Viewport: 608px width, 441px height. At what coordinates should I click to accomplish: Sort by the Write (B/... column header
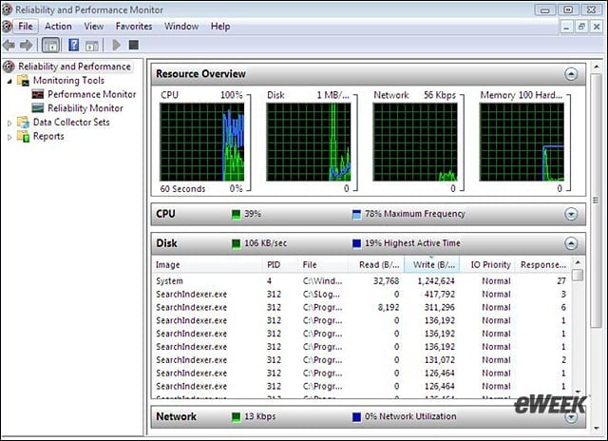coord(432,265)
